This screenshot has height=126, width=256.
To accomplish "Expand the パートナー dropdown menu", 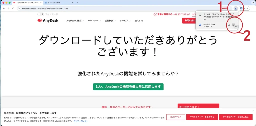I will (94, 21).
